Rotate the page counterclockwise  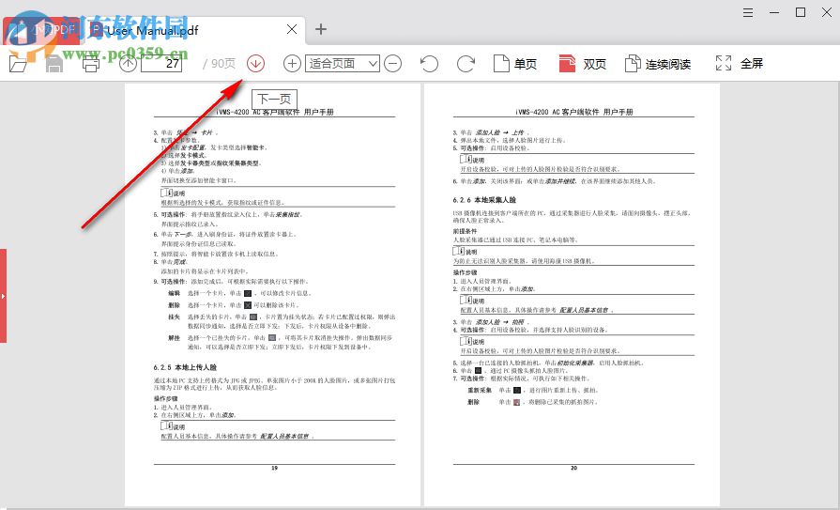429,64
